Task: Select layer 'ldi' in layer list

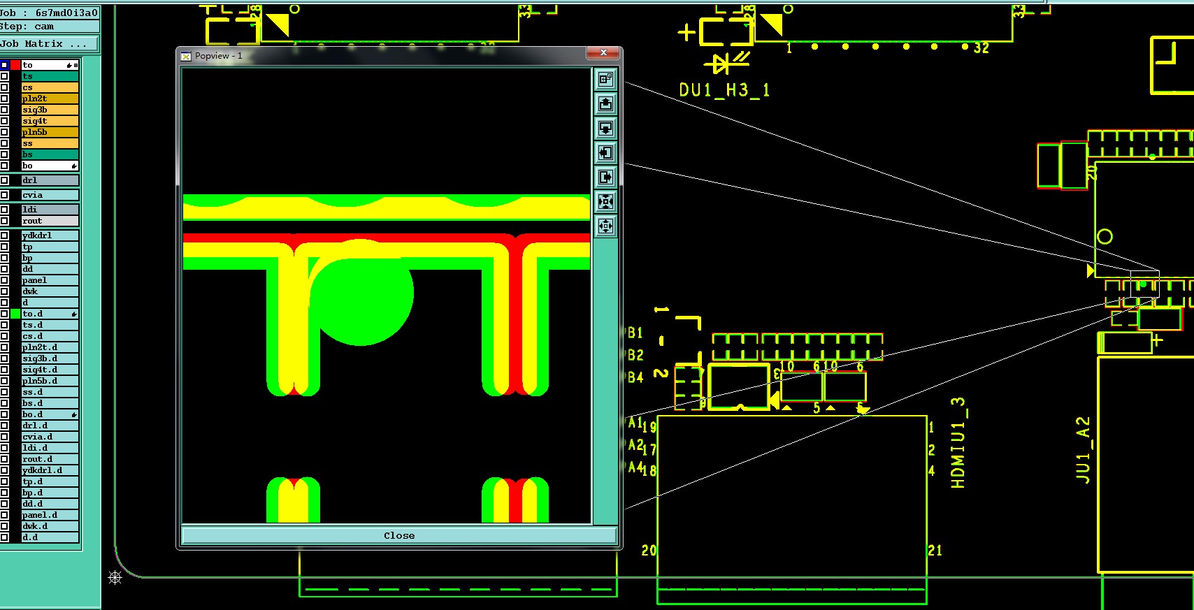Action: coord(50,210)
